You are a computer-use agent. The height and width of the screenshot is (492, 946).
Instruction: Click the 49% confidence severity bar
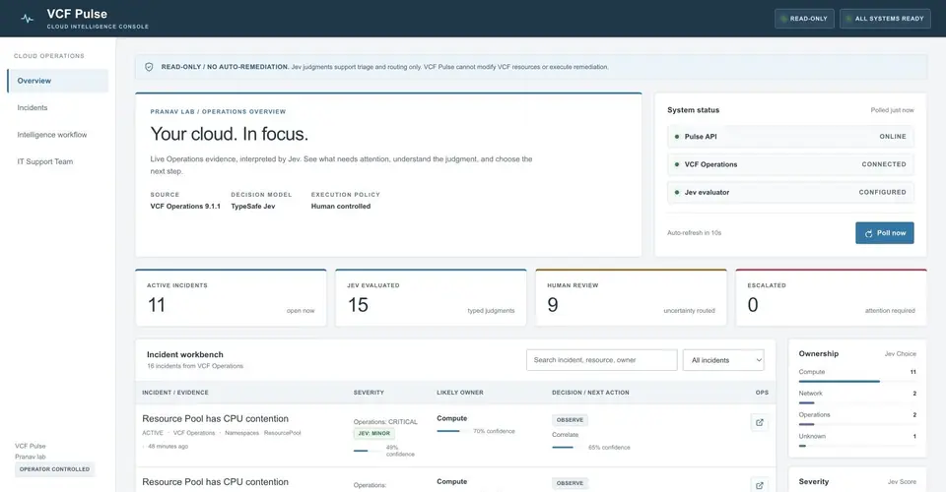tap(368, 451)
